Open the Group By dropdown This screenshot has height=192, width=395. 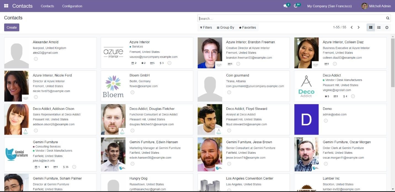click(226, 28)
